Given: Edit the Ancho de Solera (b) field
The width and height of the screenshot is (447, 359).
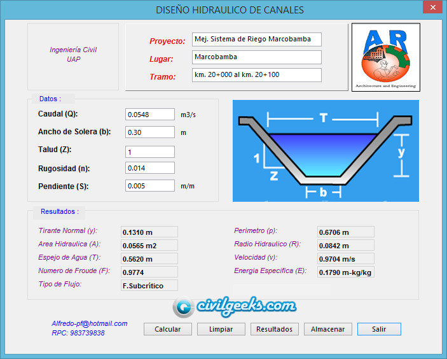Looking at the screenshot, I should (150, 132).
